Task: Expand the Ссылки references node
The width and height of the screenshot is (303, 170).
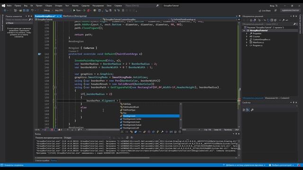Action: click(x=247, y=37)
